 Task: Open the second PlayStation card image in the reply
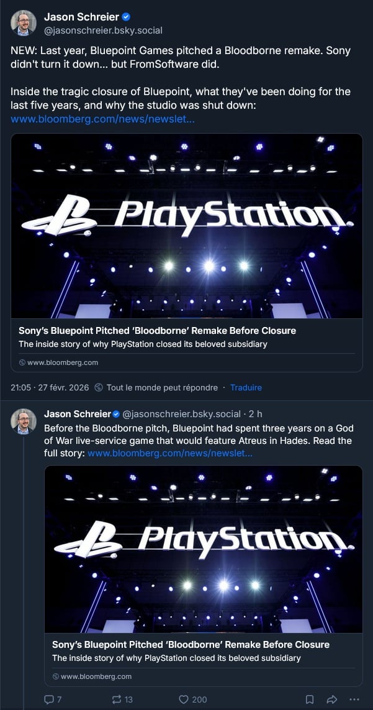204,549
